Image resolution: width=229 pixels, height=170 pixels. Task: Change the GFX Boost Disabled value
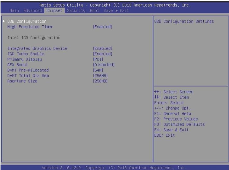104,65
